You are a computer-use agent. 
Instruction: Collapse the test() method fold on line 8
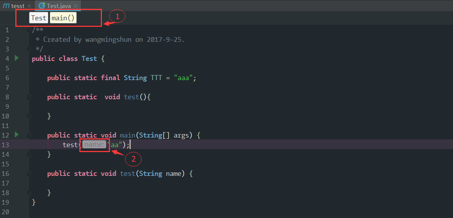tap(28, 97)
